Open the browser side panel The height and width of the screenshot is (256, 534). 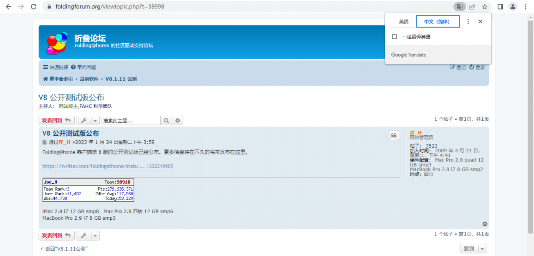pyautogui.click(x=500, y=7)
